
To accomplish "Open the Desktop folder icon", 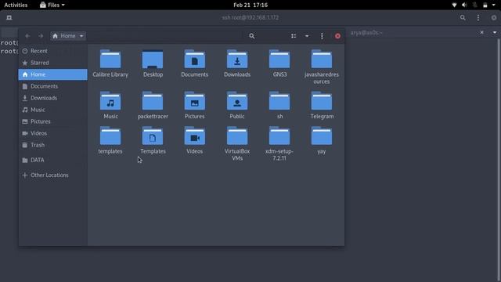I will pyautogui.click(x=153, y=60).
